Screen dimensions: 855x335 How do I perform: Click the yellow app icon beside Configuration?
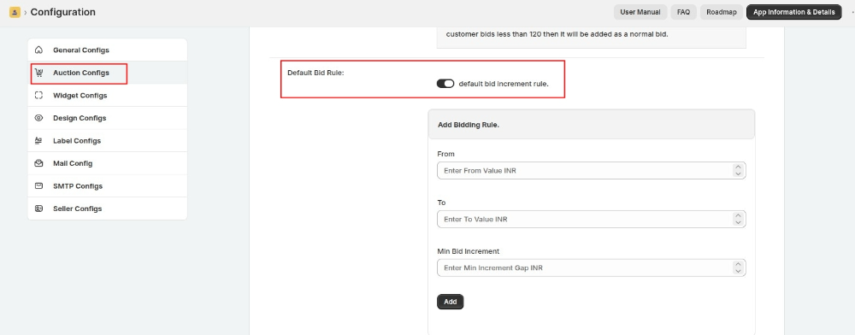coord(15,12)
